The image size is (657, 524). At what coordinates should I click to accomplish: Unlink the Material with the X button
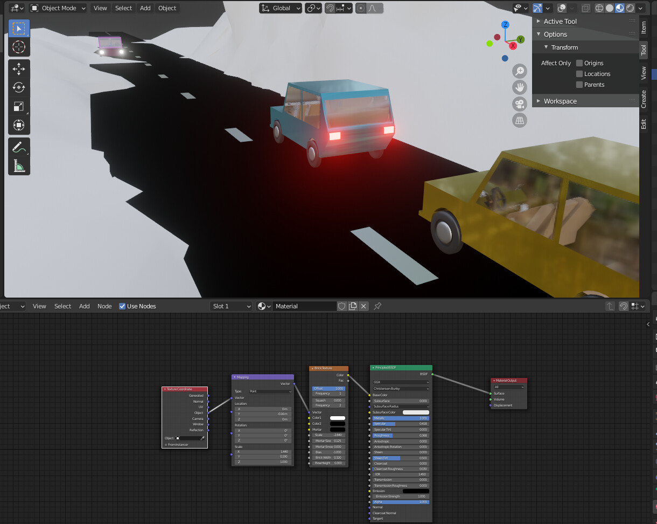364,306
